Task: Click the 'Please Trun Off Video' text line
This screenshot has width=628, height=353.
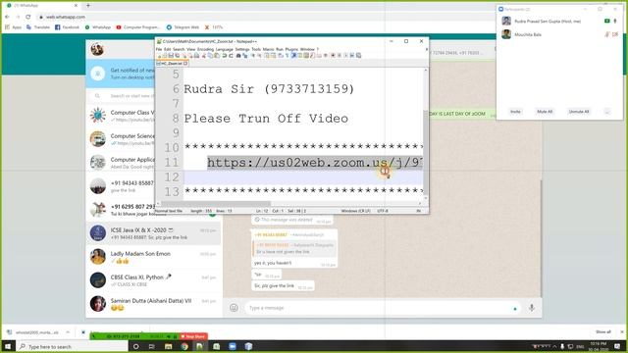Action: pos(266,119)
